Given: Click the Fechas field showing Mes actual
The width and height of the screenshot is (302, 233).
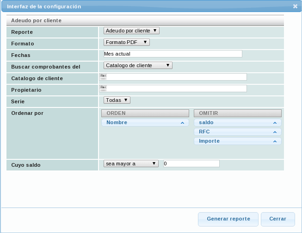Looking at the screenshot, I should pyautogui.click(x=173, y=54).
